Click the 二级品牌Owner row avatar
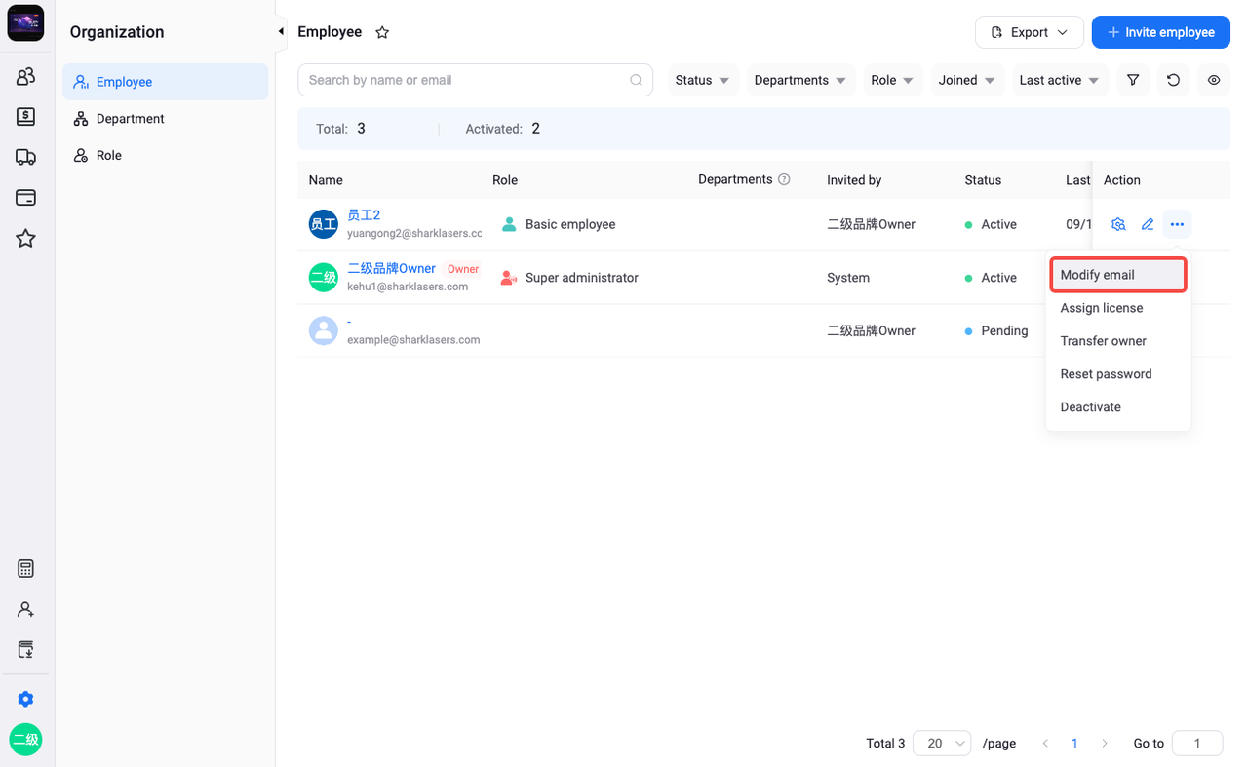1248x767 pixels. [324, 278]
